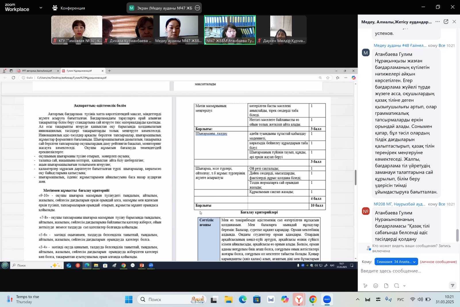Open the 'Кому' recipient dropdown
This screenshot has width=460, height=307.
(396, 261)
